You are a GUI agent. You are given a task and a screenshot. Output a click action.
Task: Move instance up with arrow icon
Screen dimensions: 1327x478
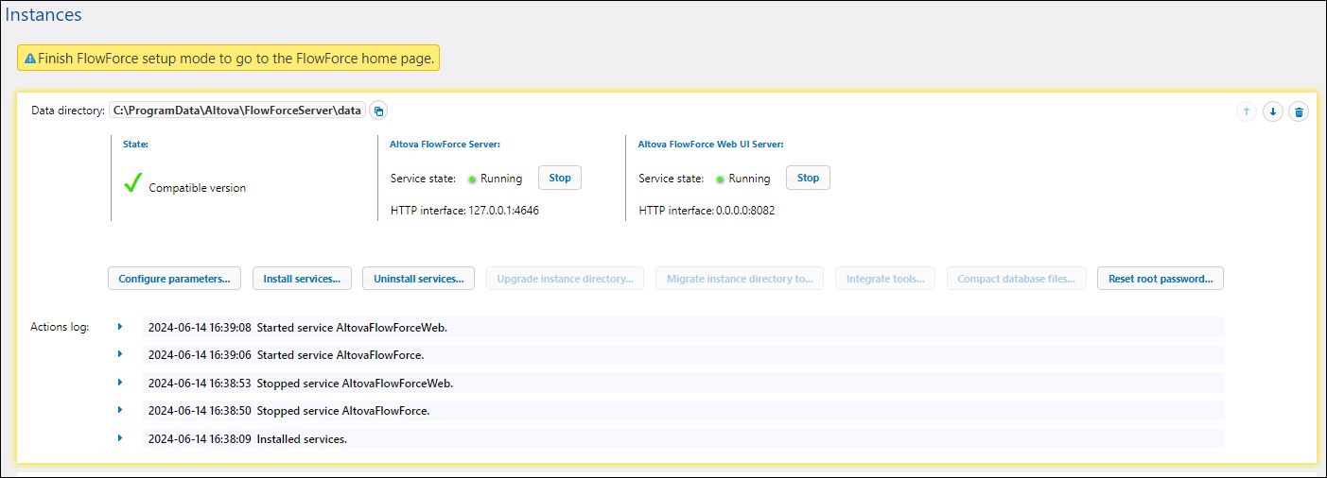1247,112
